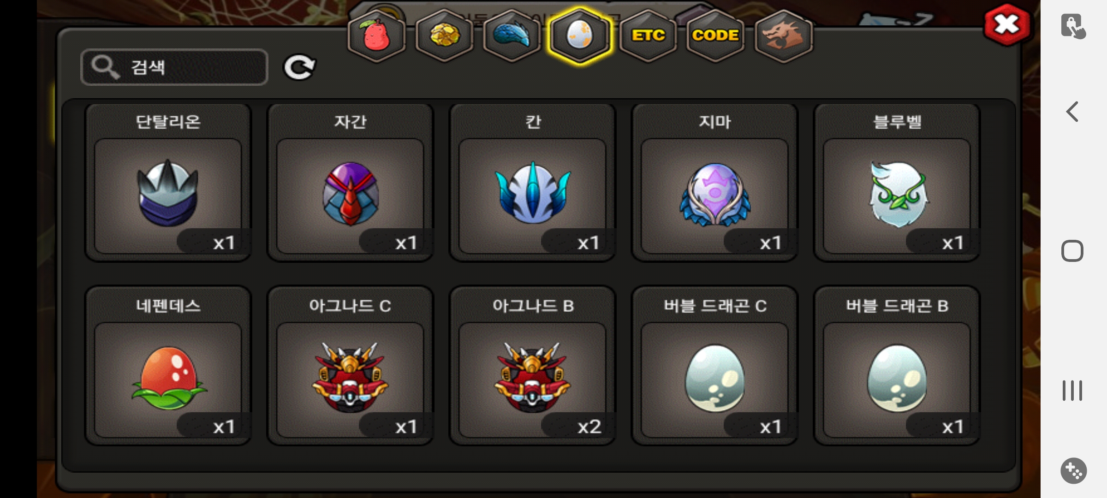1107x498 pixels.
Task: Open the ETC items tab
Action: pyautogui.click(x=648, y=36)
